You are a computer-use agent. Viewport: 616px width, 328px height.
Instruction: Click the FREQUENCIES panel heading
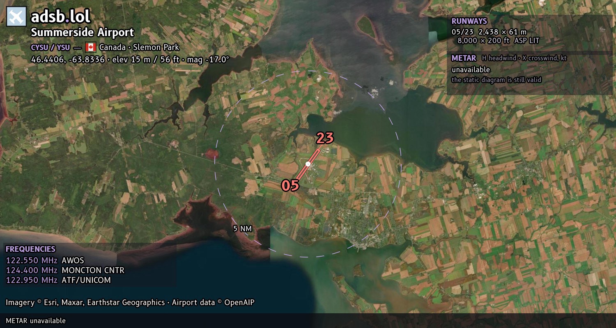(x=30, y=249)
